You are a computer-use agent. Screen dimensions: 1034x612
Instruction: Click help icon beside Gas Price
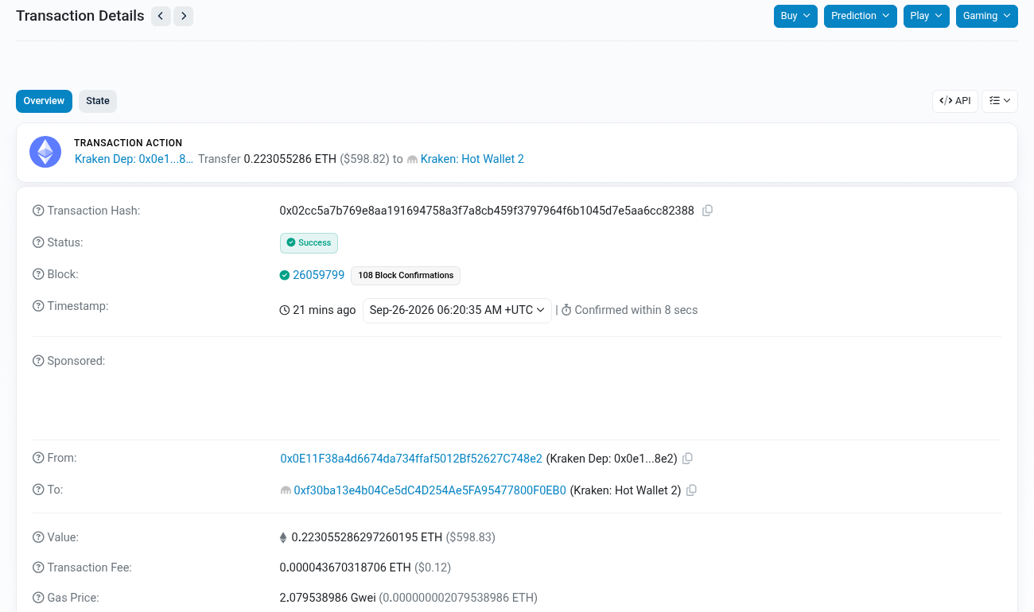coord(38,598)
